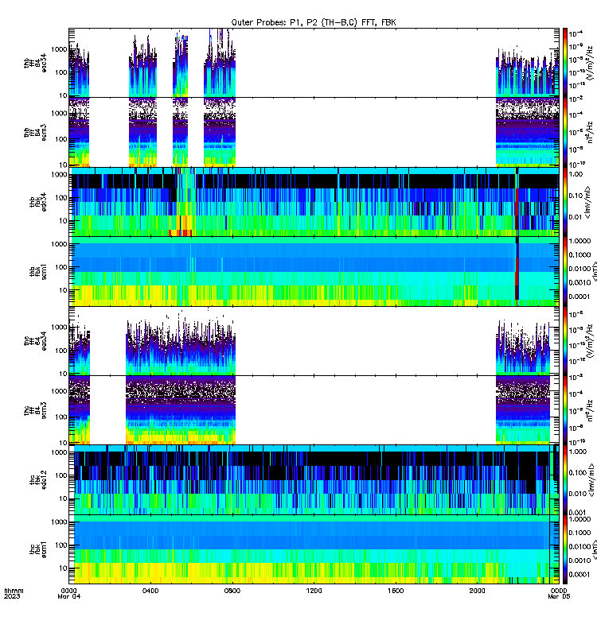Click the '0800' time axis label
This screenshot has height=636, width=597.
(x=232, y=591)
